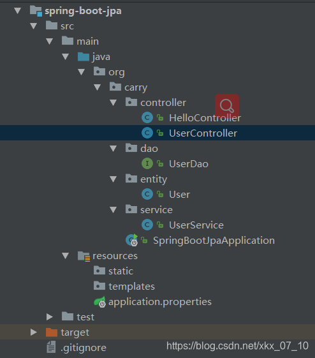Collapse the java source folder arrow
Image resolution: width=315 pixels, height=358 pixels.
tap(66, 57)
